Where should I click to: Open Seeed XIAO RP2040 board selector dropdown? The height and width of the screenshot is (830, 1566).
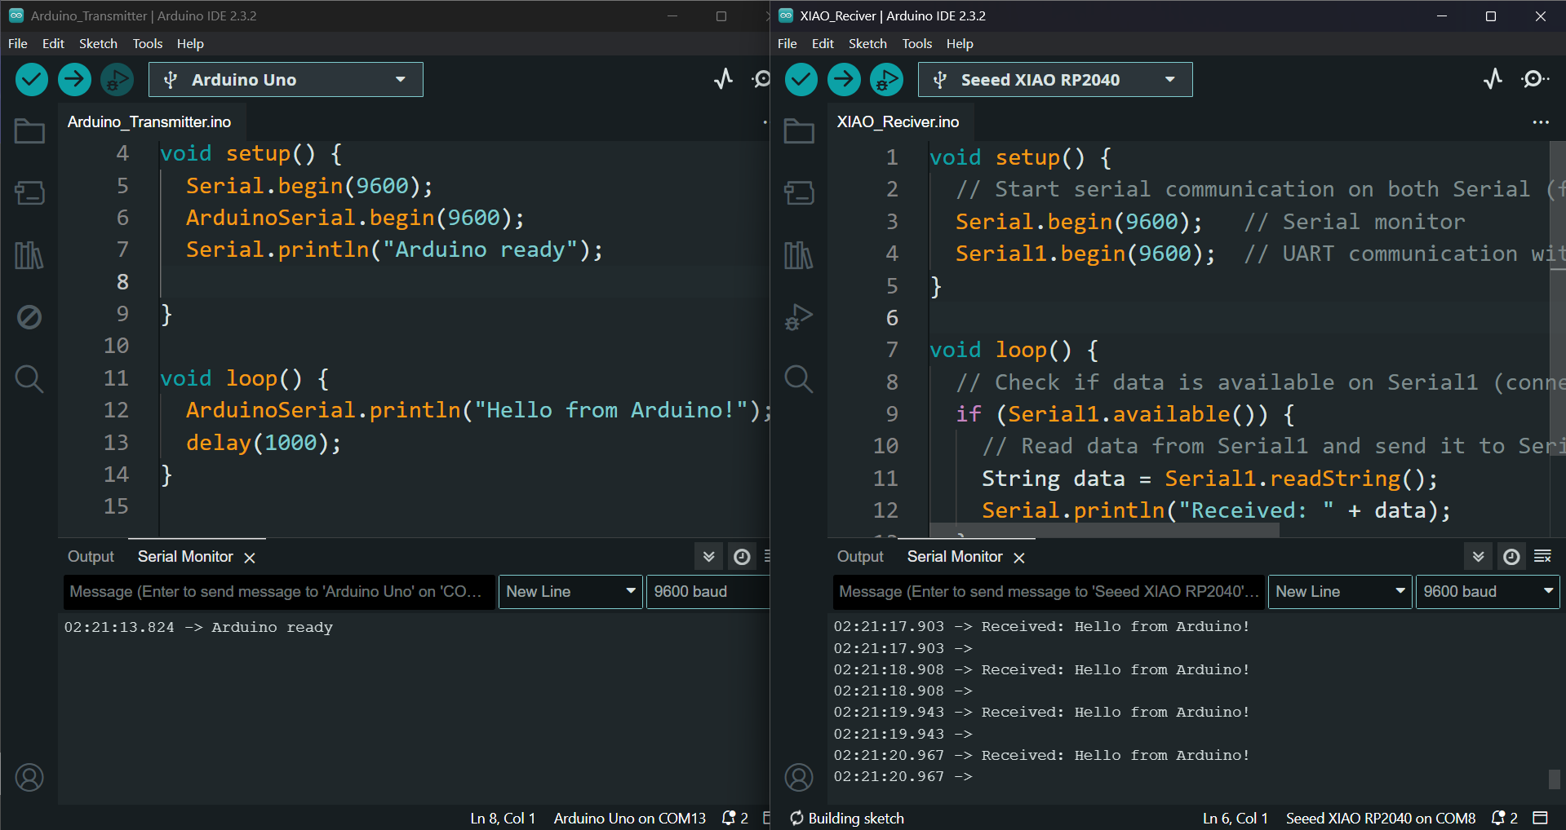pos(1055,79)
